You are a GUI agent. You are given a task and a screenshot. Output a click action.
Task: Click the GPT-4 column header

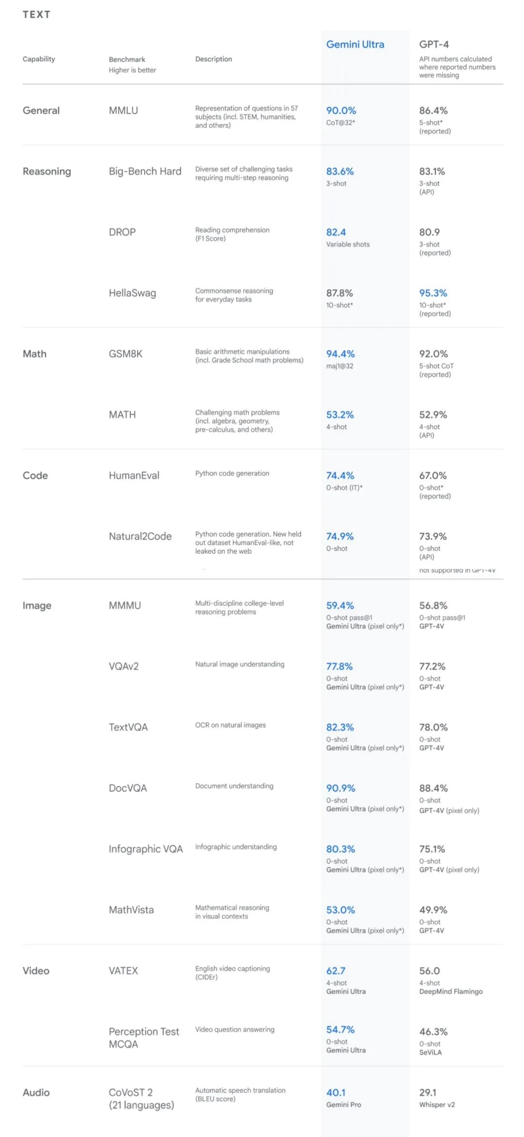434,45
